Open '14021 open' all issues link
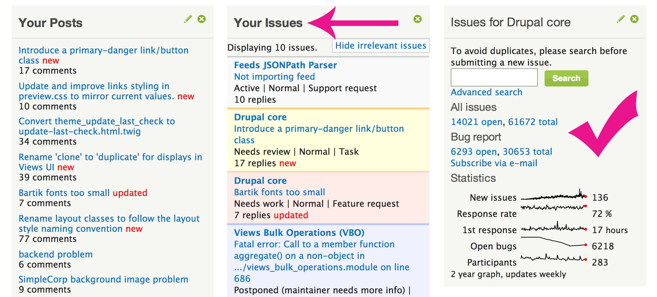Image resolution: width=657 pixels, height=297 pixels. [477, 122]
